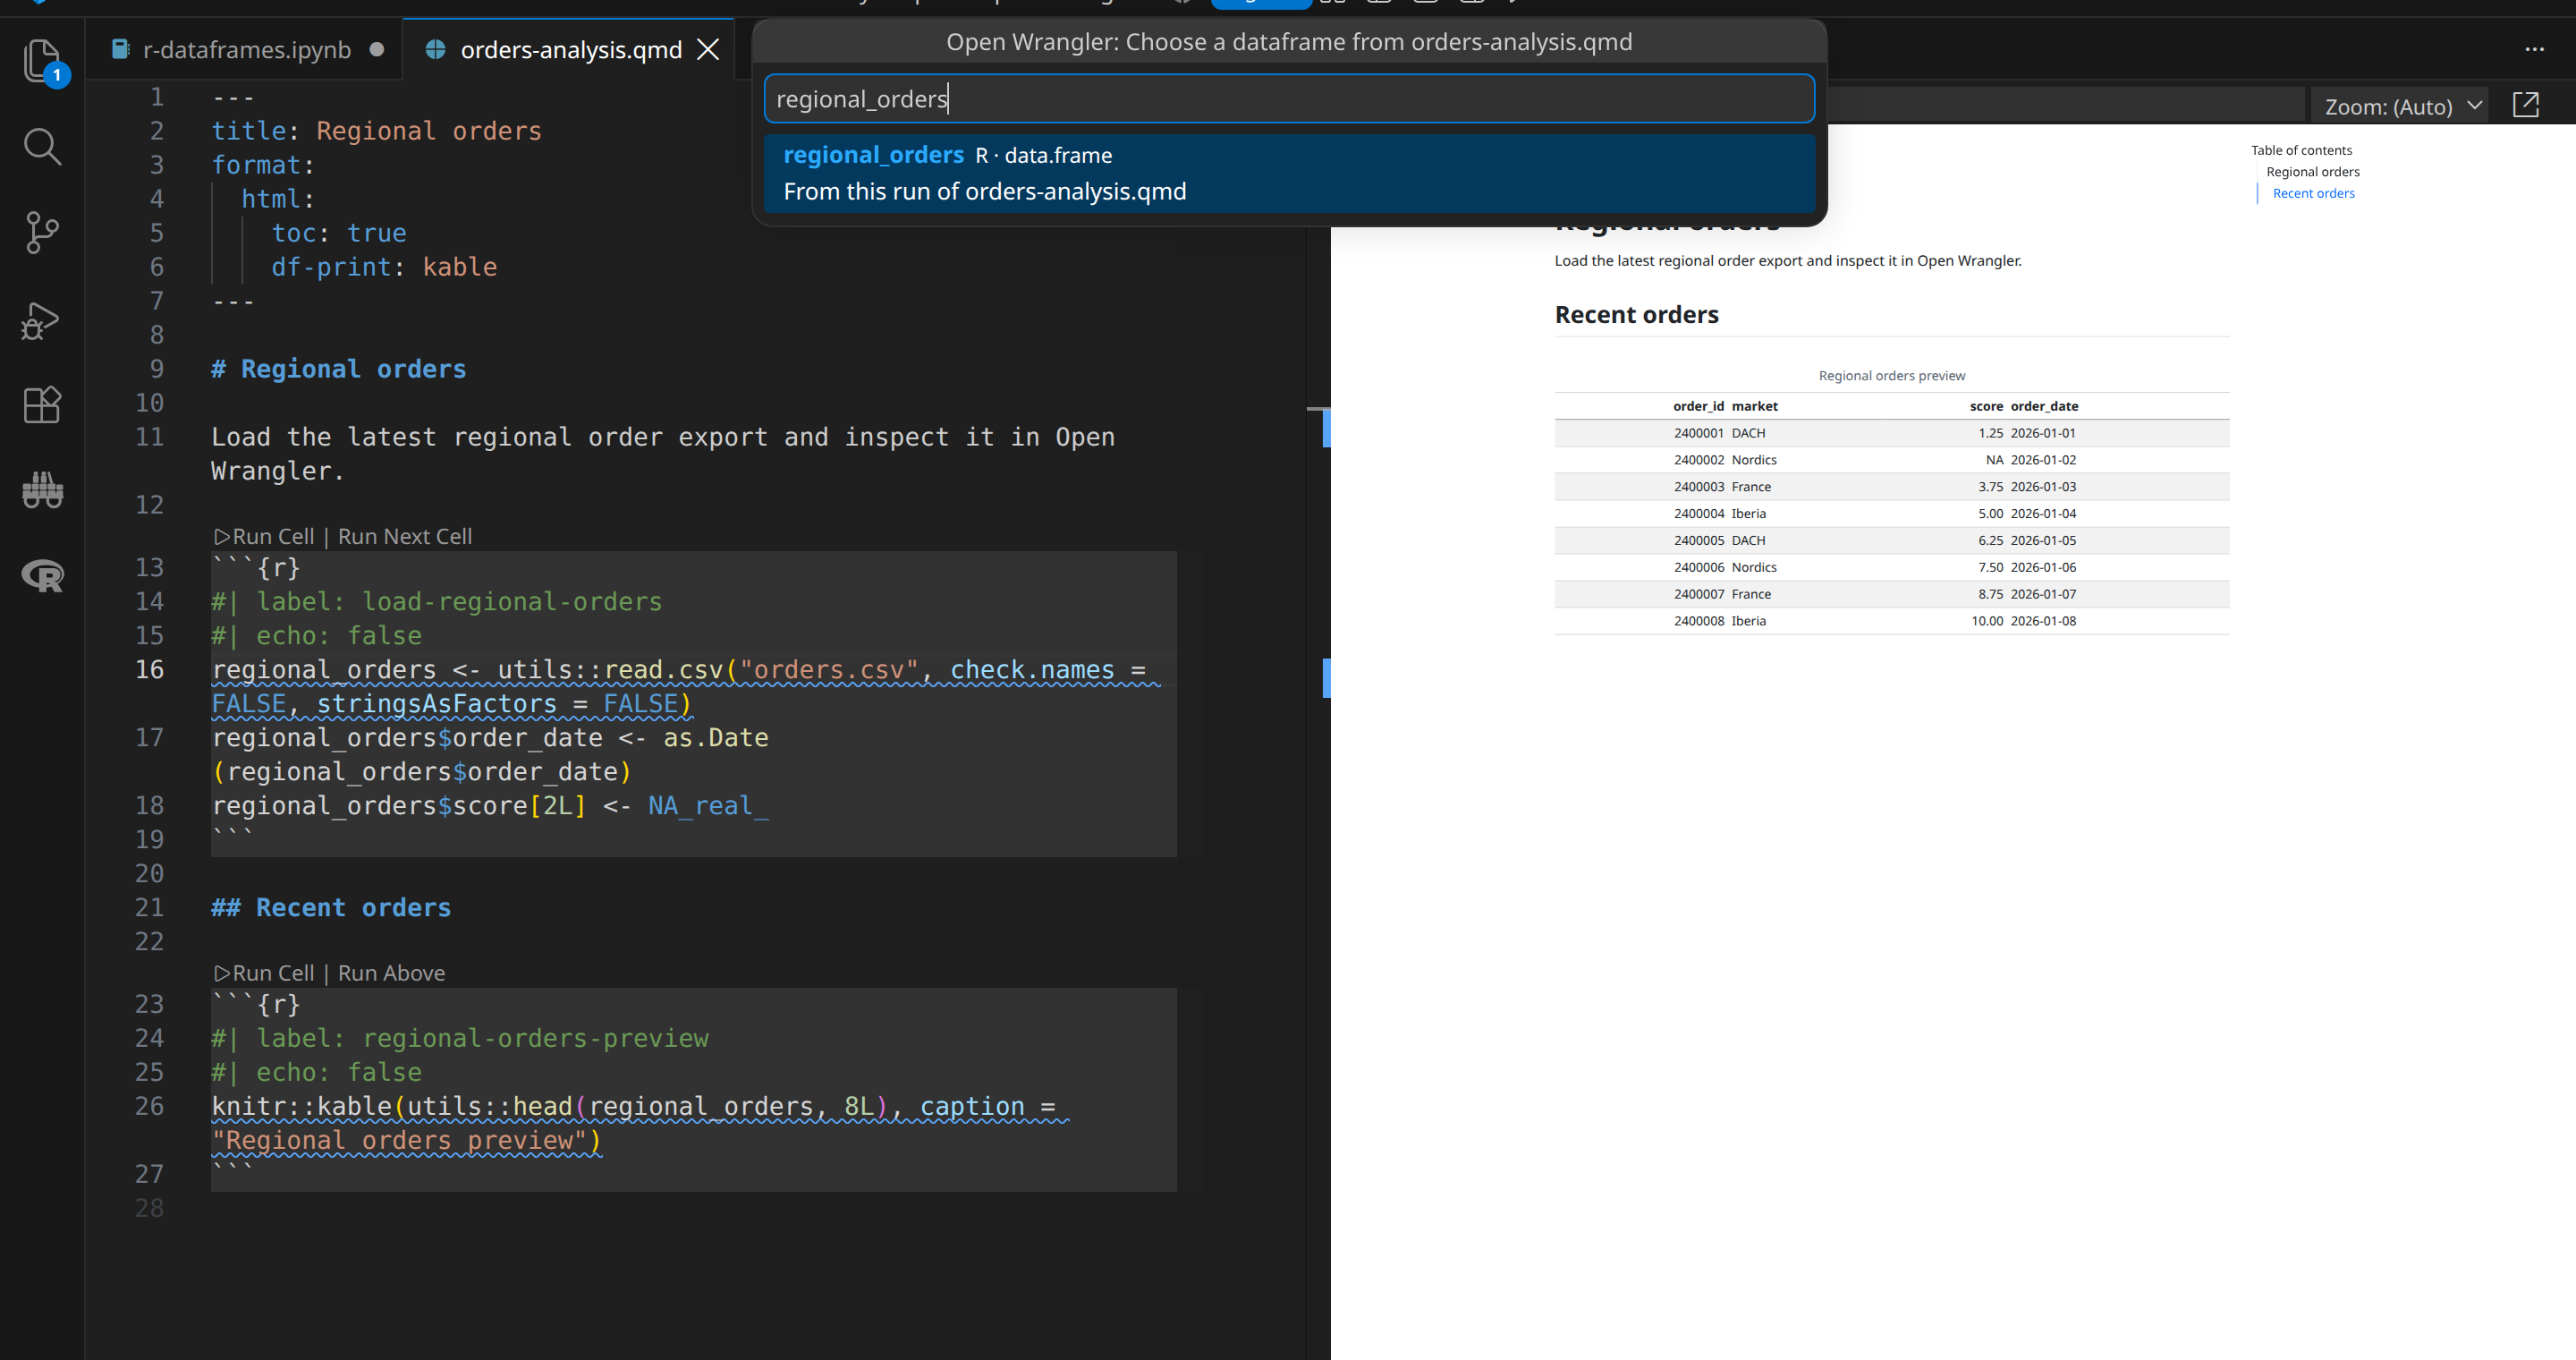2576x1360 pixels.
Task: Click the Table of contents label
Action: tap(2301, 150)
